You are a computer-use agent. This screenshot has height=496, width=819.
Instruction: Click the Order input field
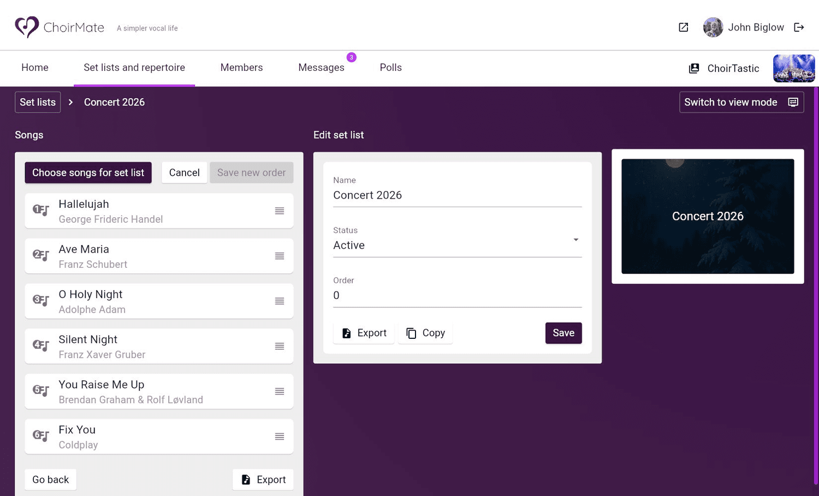click(458, 296)
